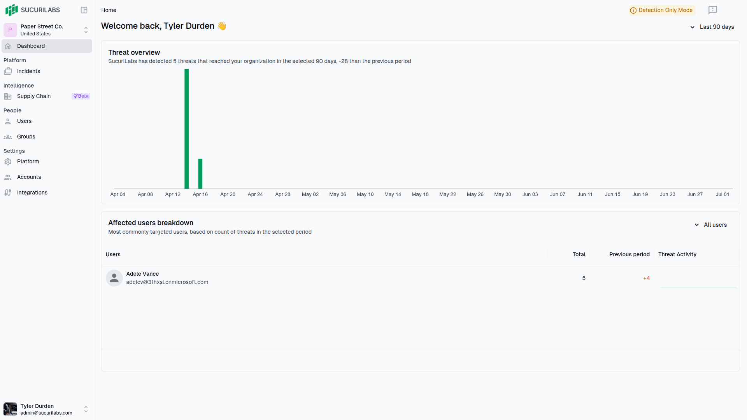This screenshot has height=420, width=747.
Task: Click the shorter green bar near Apr 16
Action: tap(200, 174)
